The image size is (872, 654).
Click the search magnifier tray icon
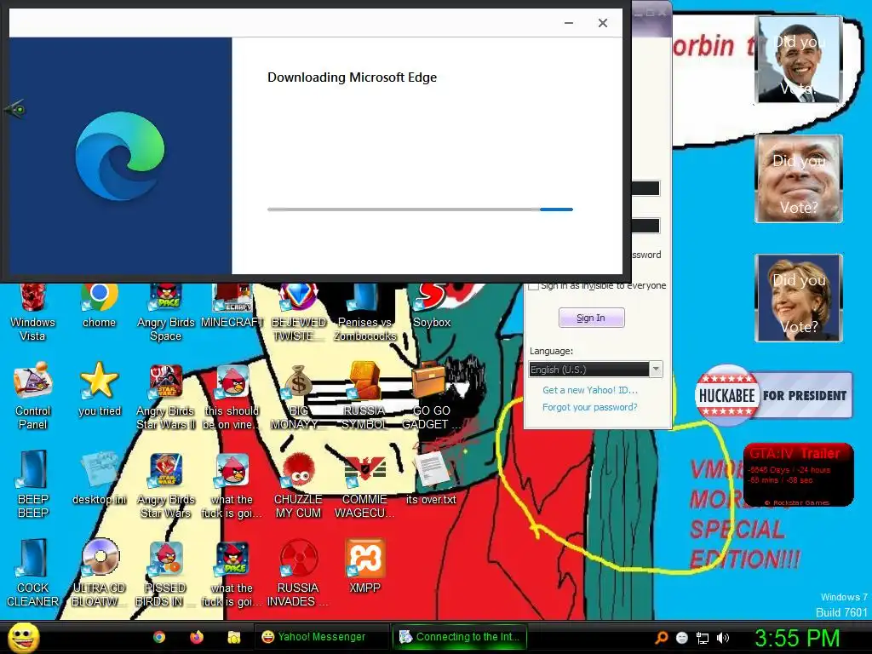(x=661, y=638)
